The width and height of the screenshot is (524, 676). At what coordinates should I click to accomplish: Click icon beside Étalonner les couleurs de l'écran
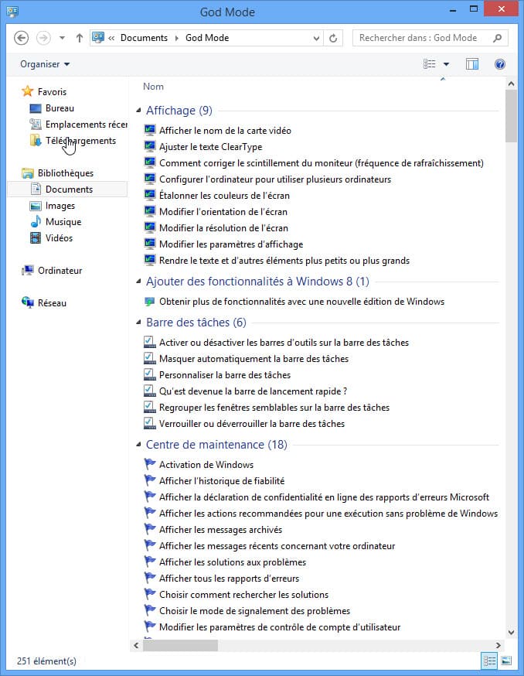click(149, 195)
